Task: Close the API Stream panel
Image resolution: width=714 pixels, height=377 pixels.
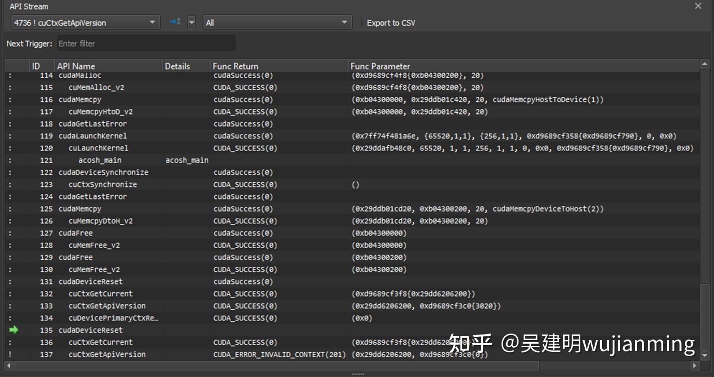Action: coord(698,6)
